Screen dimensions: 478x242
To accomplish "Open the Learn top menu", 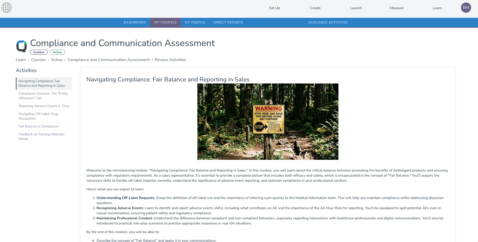I will point(437,8).
